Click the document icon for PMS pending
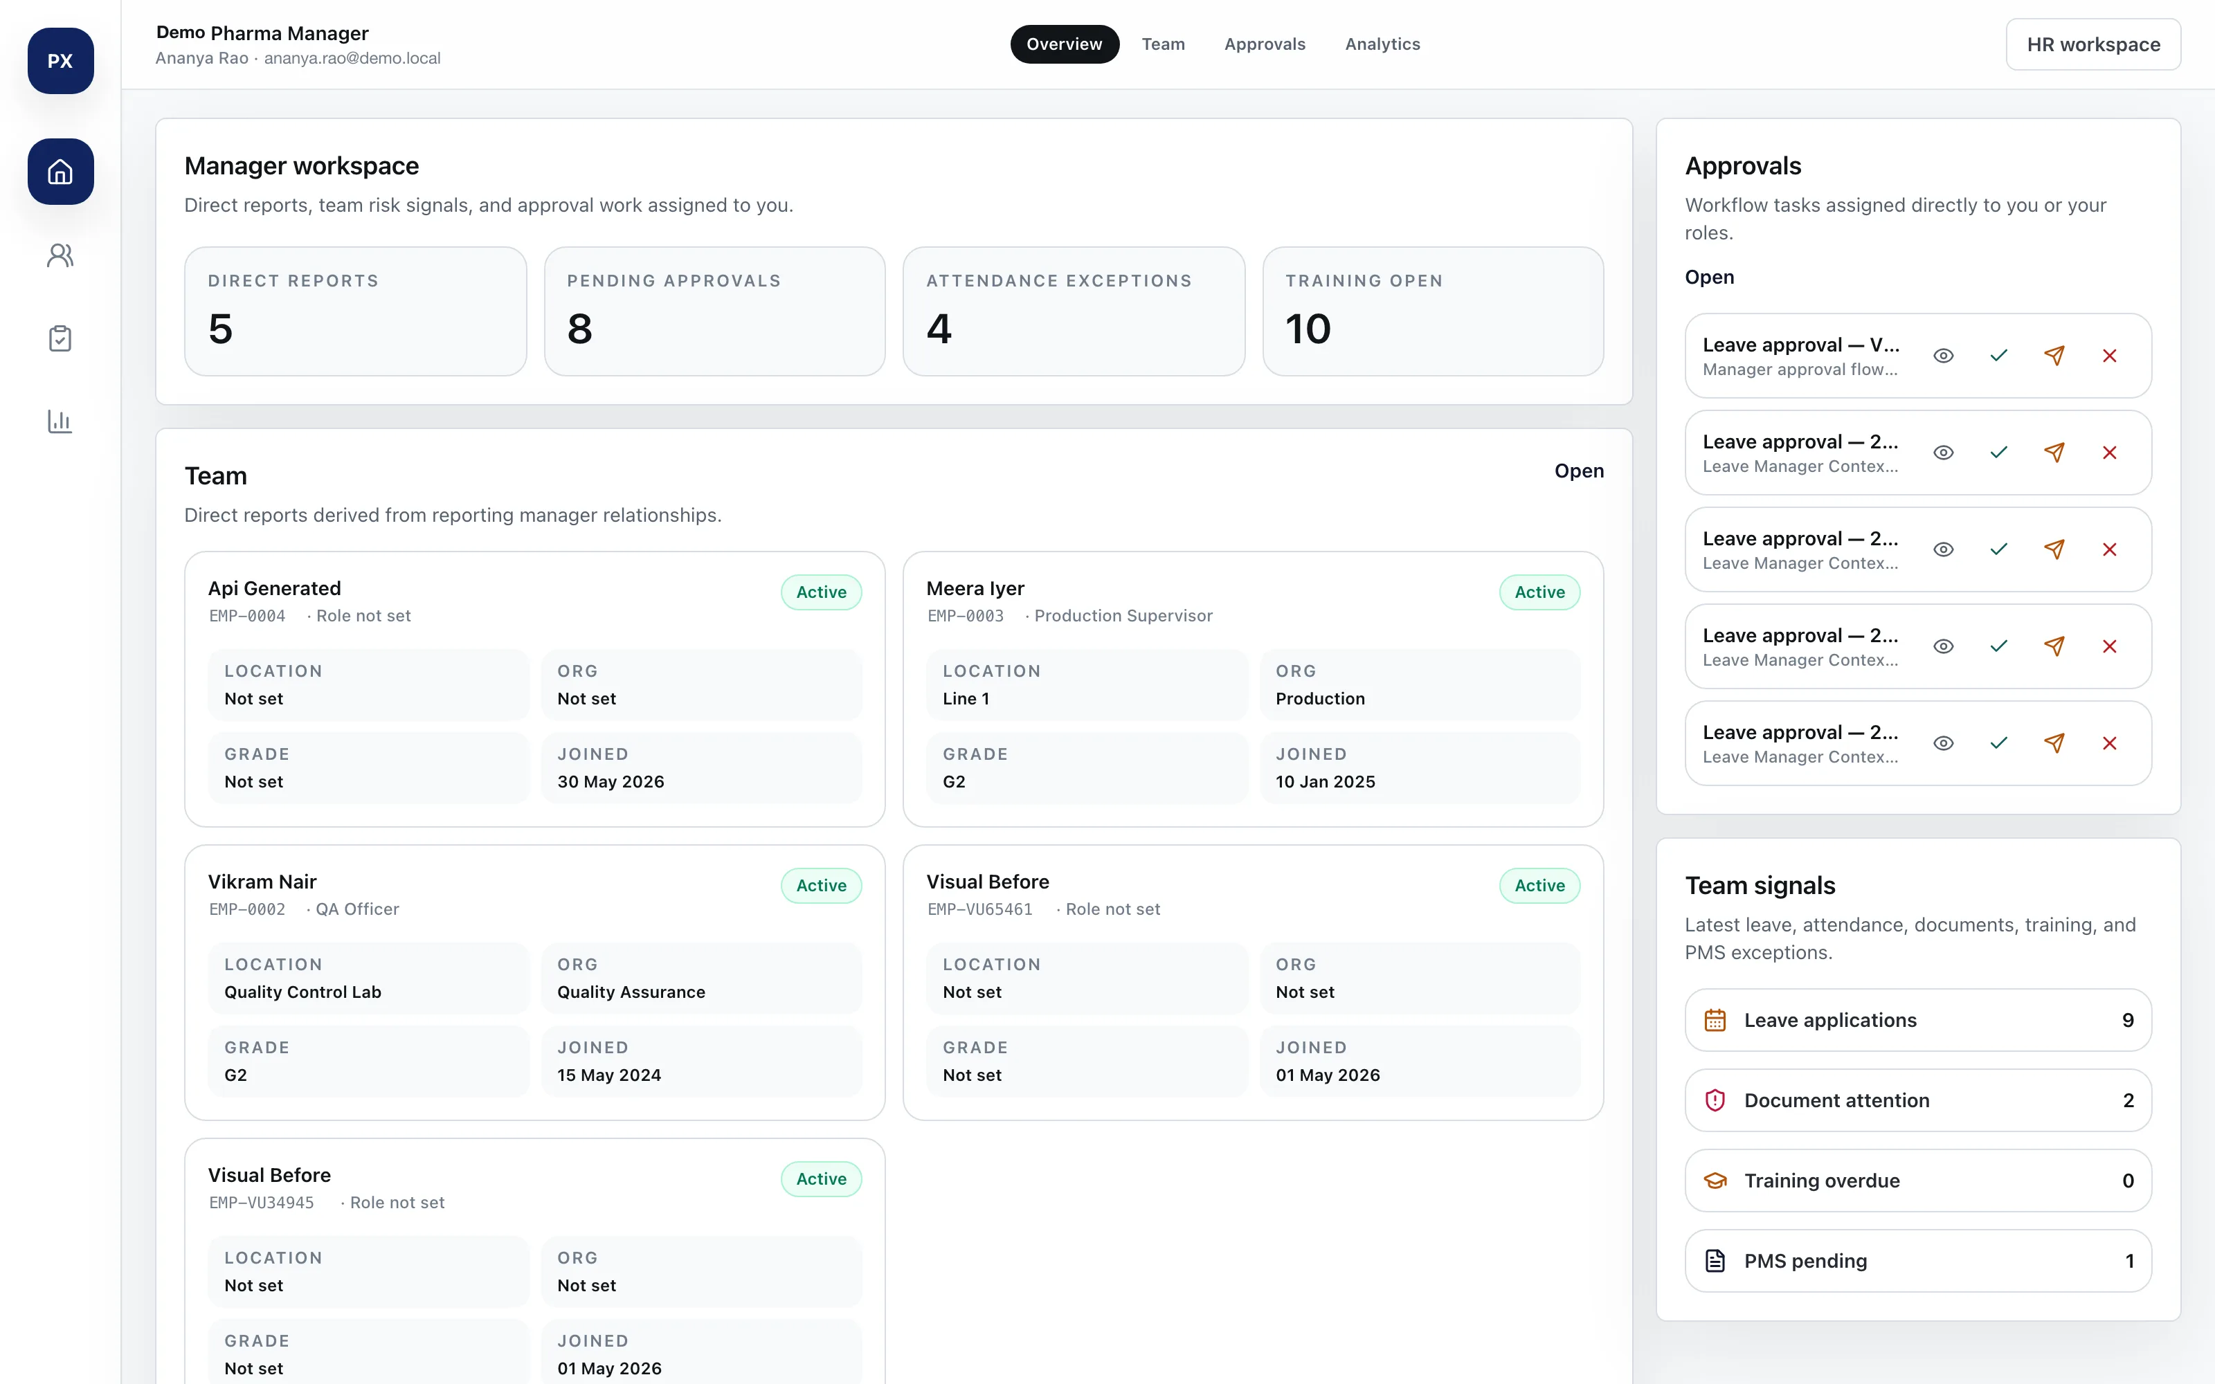Image resolution: width=2215 pixels, height=1384 pixels. pyautogui.click(x=1715, y=1260)
